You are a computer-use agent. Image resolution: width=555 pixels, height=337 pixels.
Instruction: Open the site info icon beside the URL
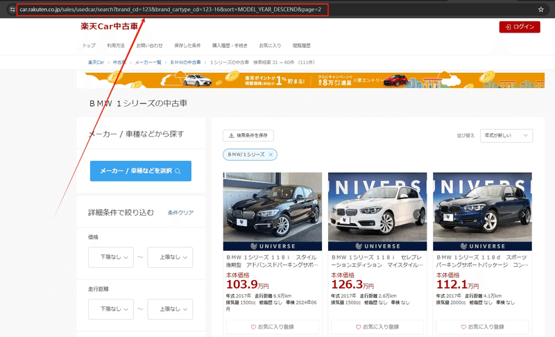tap(12, 10)
